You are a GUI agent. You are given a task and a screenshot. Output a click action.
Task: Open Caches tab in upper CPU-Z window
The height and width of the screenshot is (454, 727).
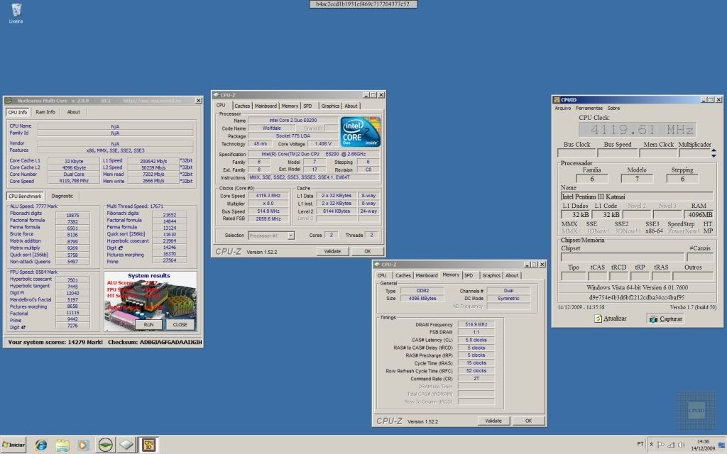(x=242, y=106)
